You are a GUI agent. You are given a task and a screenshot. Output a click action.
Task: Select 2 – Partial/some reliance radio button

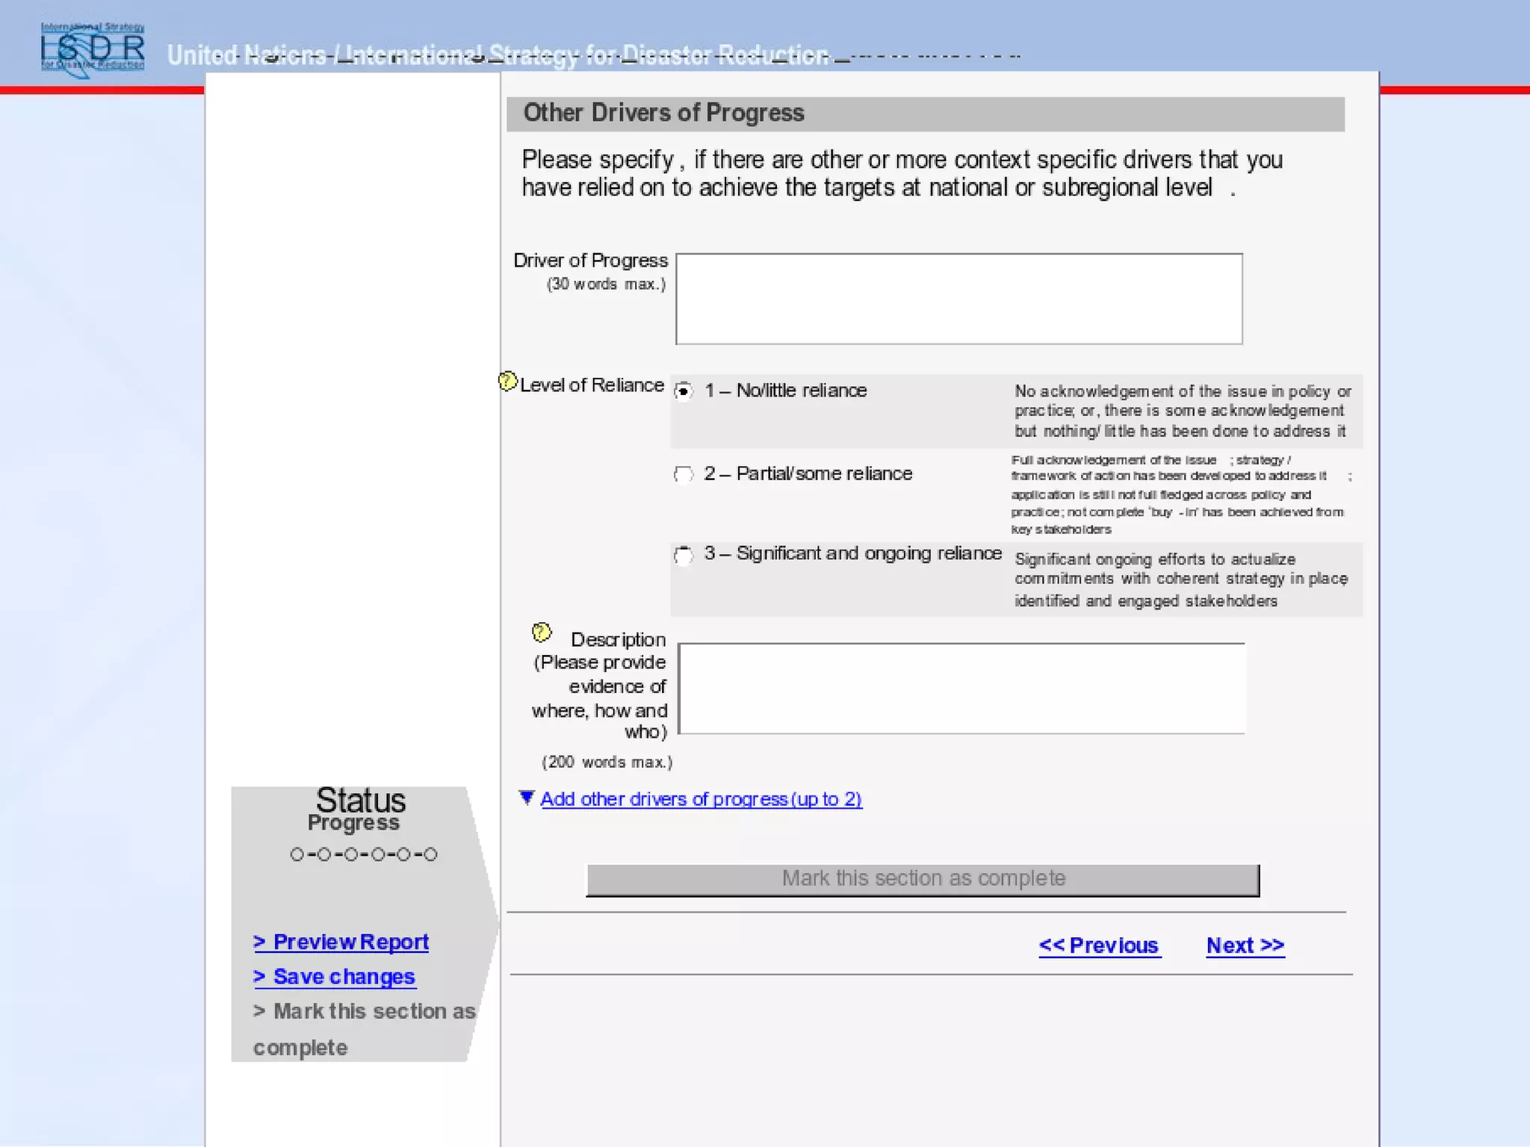(684, 474)
